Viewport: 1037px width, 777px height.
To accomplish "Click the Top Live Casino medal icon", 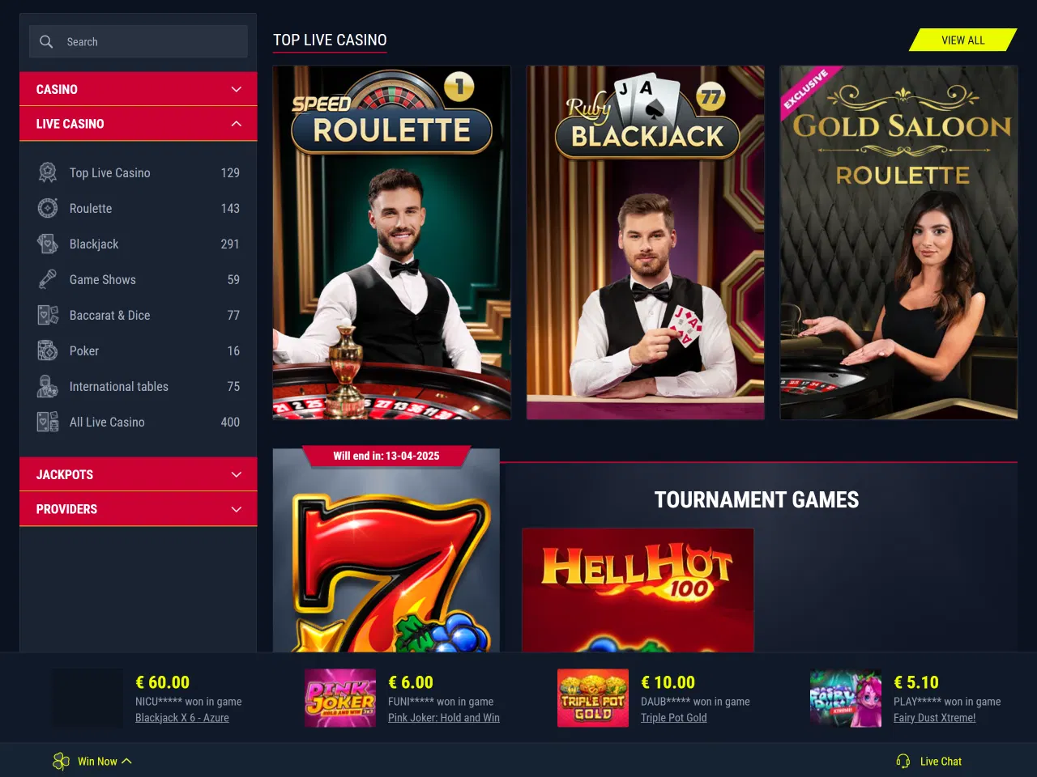I will pyautogui.click(x=48, y=172).
